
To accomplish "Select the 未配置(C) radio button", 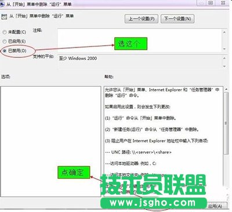I will point(5,32).
